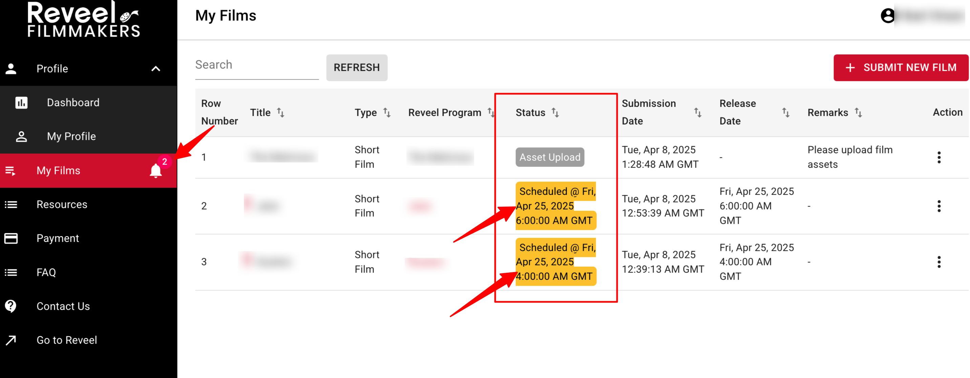
Task: Open three-dot menu for row 2 film
Action: tap(939, 206)
